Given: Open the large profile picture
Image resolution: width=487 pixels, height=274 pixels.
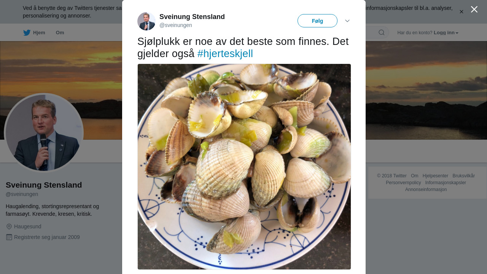Looking at the screenshot, I should pyautogui.click(x=44, y=133).
